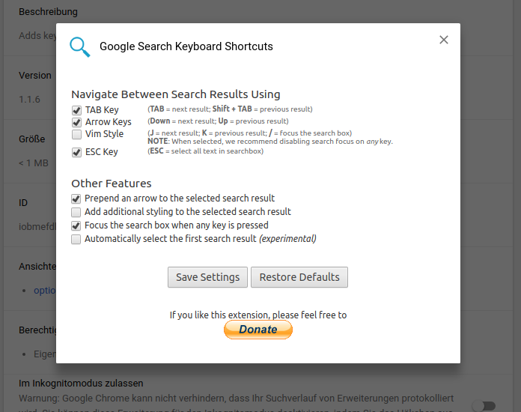Toggle focus search box on any key
Viewport: 521px width, 412px height.
tap(76, 225)
